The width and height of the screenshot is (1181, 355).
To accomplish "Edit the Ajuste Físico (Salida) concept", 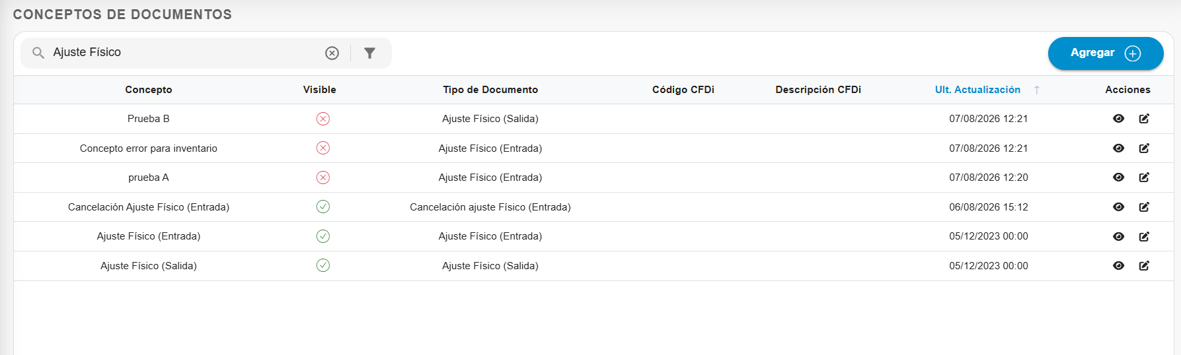I will (1144, 266).
